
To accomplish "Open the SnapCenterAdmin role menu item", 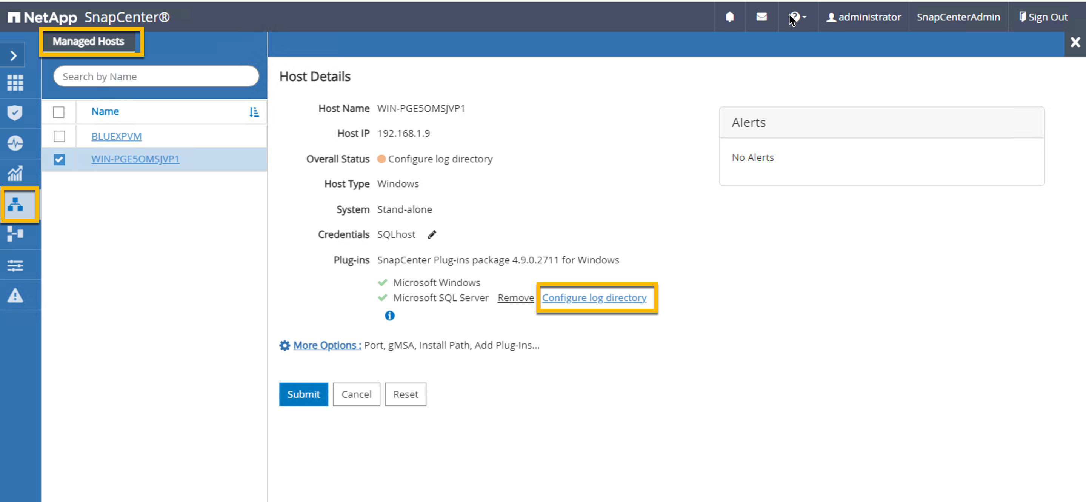I will (958, 17).
